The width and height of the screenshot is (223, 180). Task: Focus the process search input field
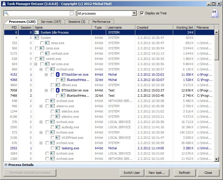coord(39,13)
